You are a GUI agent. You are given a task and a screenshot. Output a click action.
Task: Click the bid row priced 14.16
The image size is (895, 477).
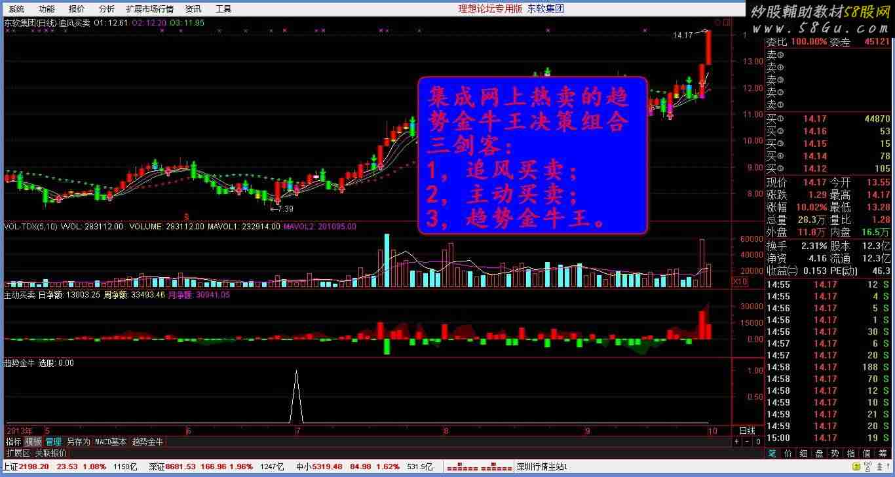828,131
